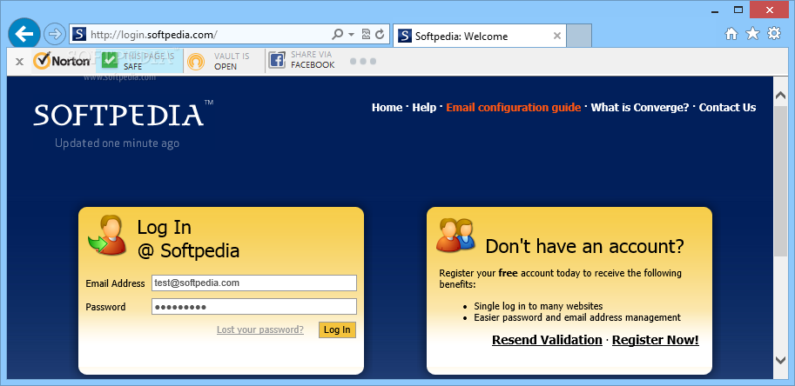Image resolution: width=795 pixels, height=386 pixels.
Task: Click the browser forward arrow button
Action: [53, 35]
